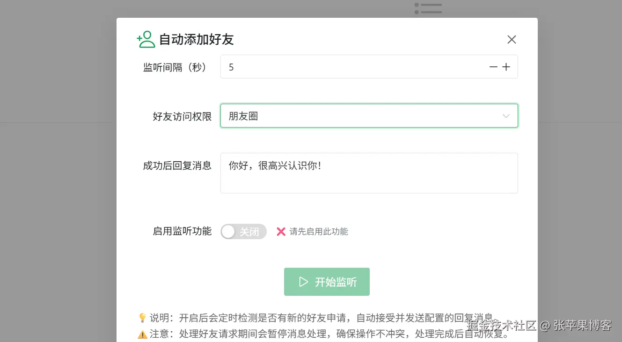Click the 开始监听 button
This screenshot has width=622, height=342.
point(327,281)
